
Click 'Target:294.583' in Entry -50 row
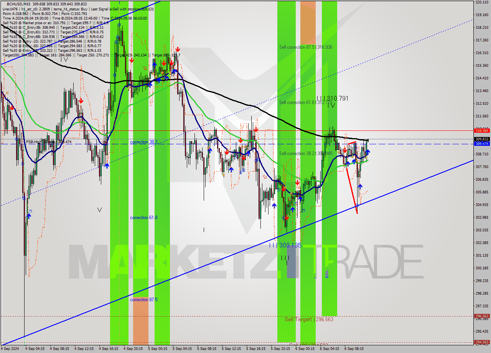[x=69, y=46]
